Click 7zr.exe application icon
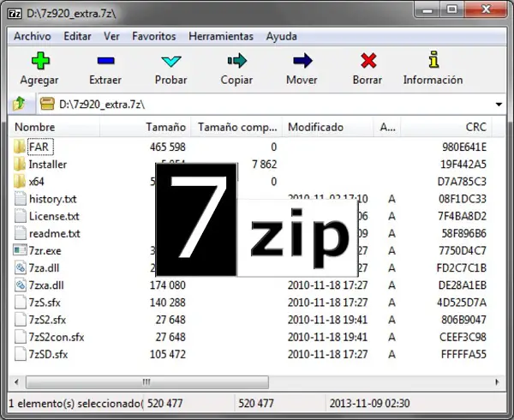 [x=20, y=250]
